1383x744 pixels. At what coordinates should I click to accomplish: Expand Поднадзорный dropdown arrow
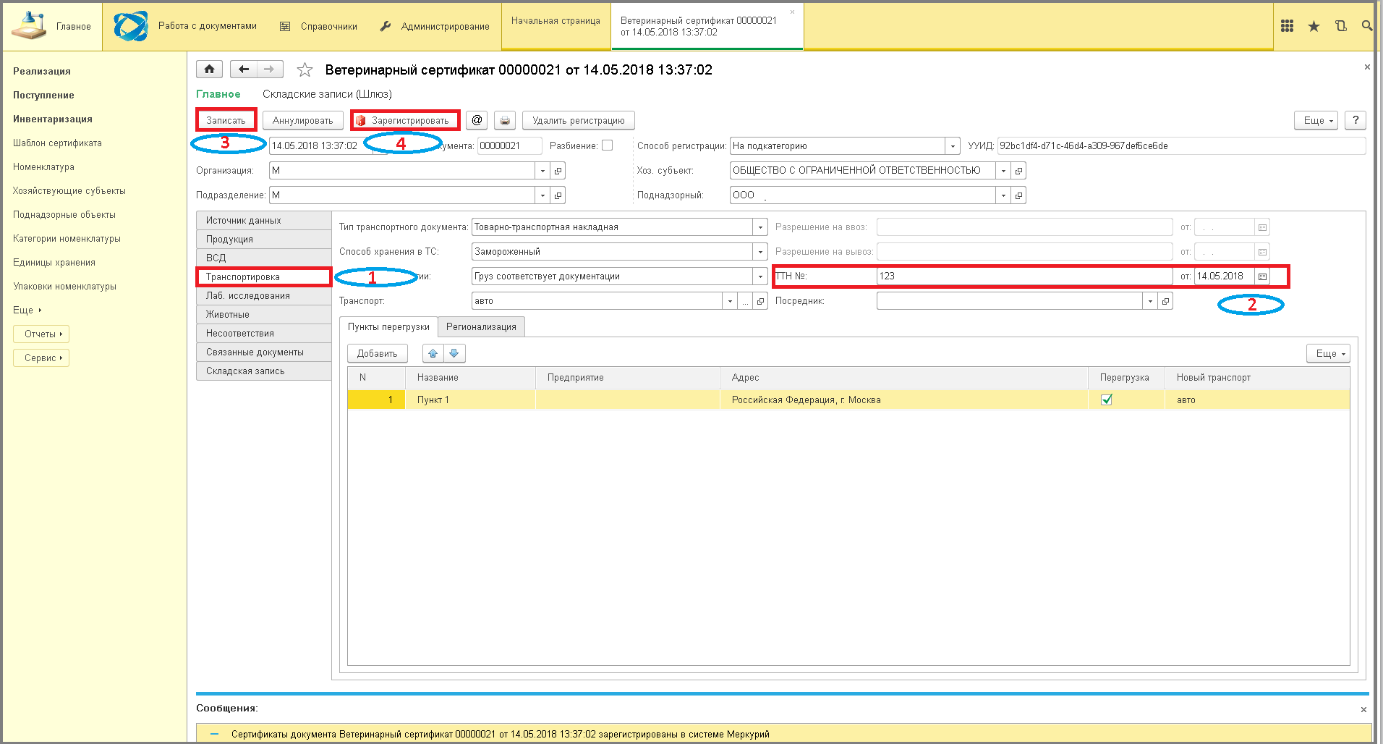1003,195
